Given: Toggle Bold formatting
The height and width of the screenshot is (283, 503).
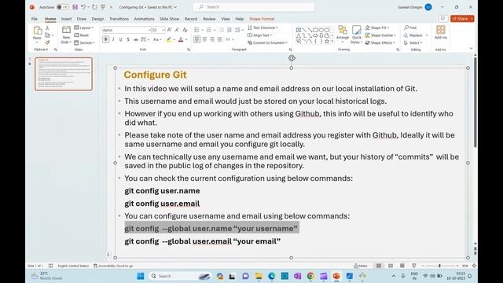Looking at the screenshot, I should coord(105,39).
